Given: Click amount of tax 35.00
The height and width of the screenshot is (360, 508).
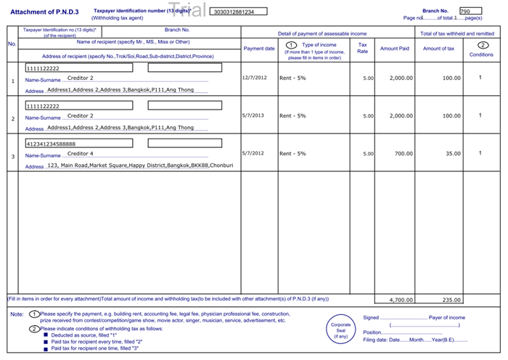Looking at the screenshot, I should [453, 154].
